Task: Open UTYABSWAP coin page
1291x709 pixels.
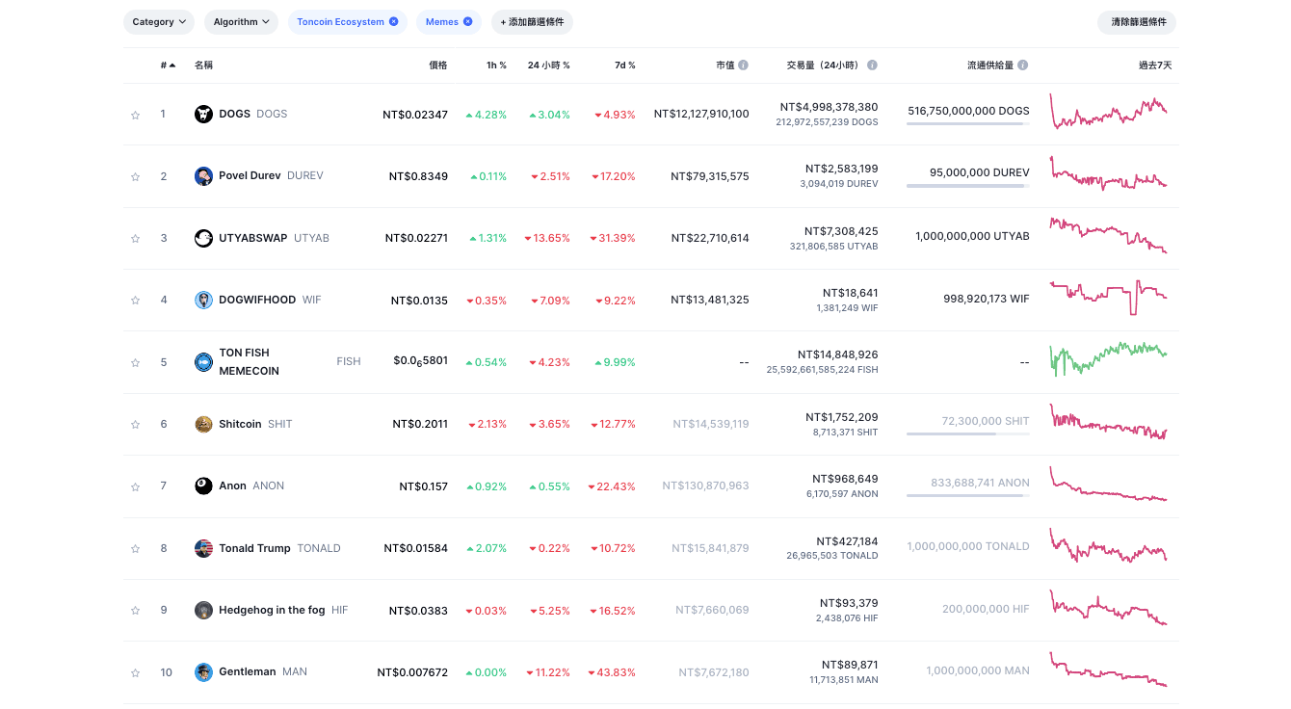Action: (252, 238)
